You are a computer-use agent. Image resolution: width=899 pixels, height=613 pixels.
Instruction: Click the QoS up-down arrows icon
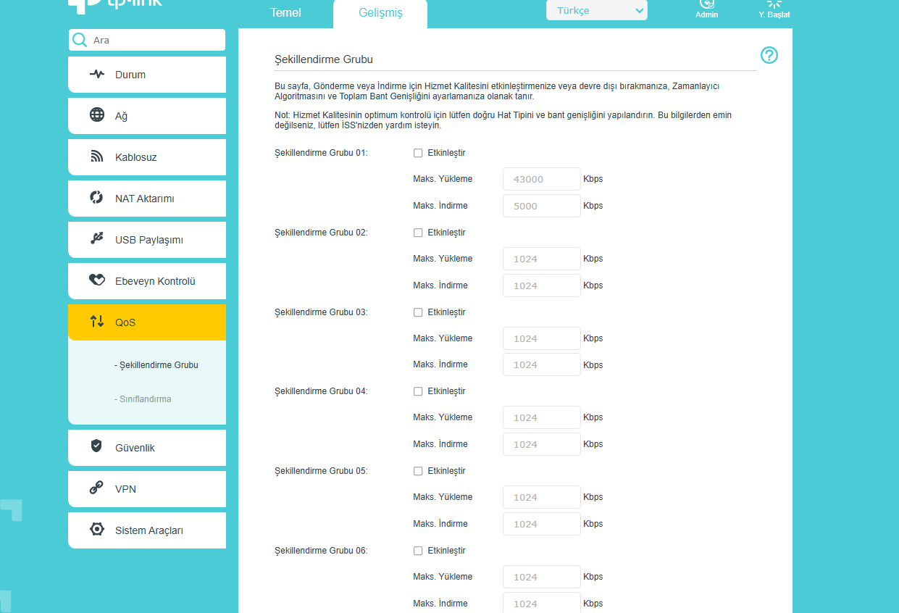97,321
